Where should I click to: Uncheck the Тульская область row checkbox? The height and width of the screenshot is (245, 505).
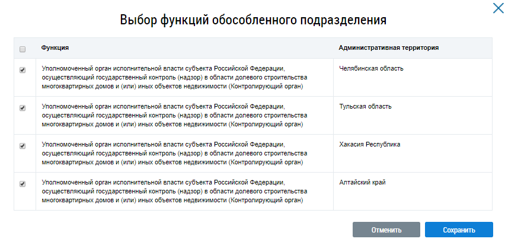pos(23,108)
